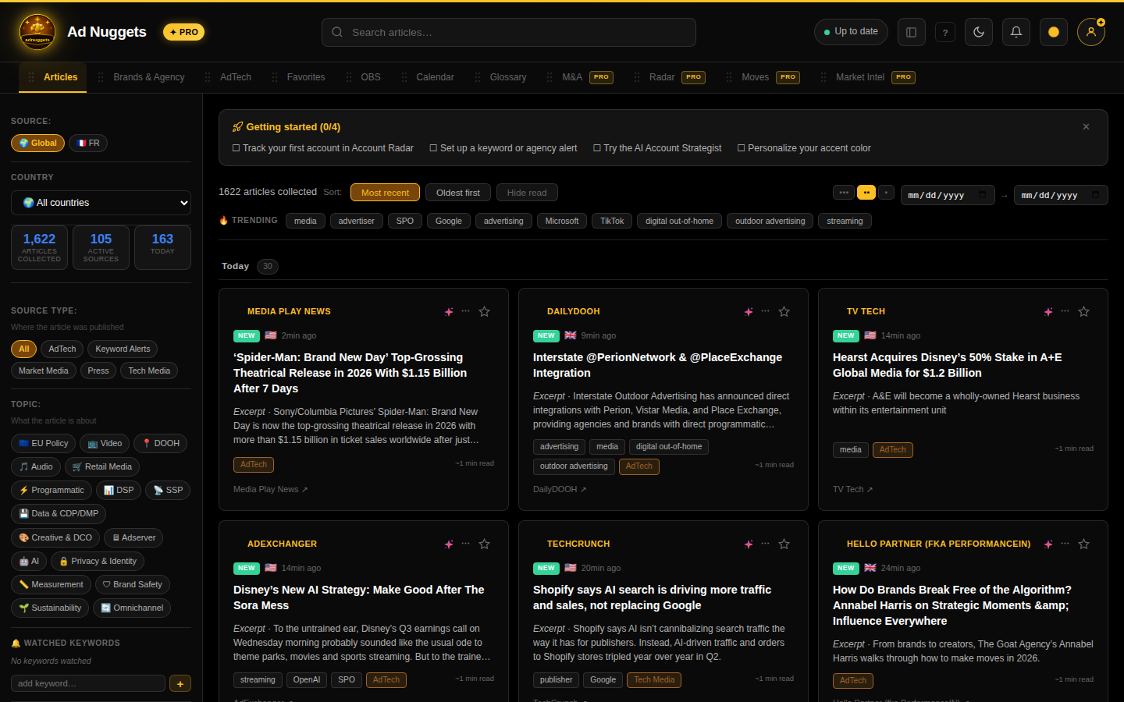Filter by the DOOH topic

coord(160,443)
